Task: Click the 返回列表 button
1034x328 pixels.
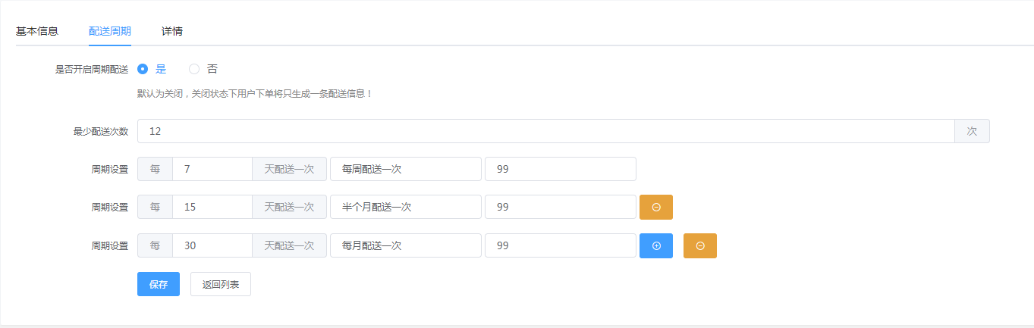Action: tap(221, 284)
